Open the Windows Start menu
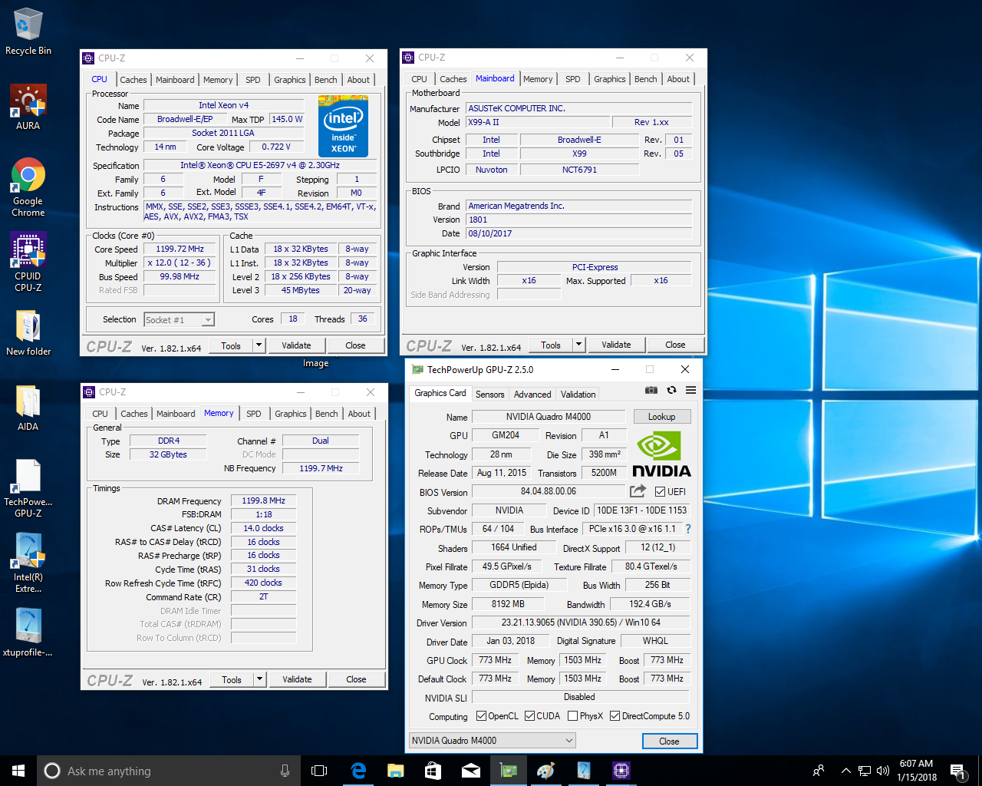Viewport: 982px width, 786px height. [18, 771]
